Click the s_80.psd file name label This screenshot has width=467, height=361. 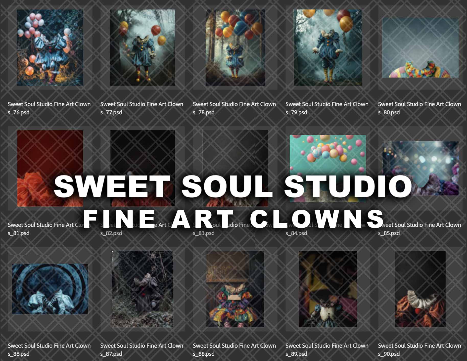419,108
